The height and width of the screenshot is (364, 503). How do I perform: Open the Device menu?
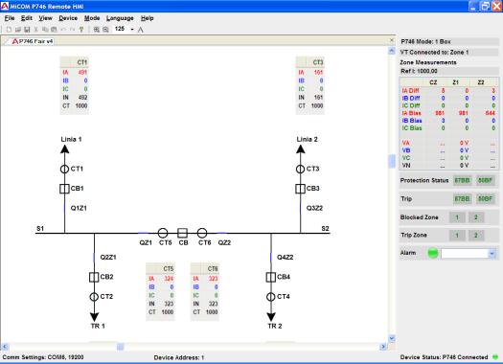click(68, 18)
